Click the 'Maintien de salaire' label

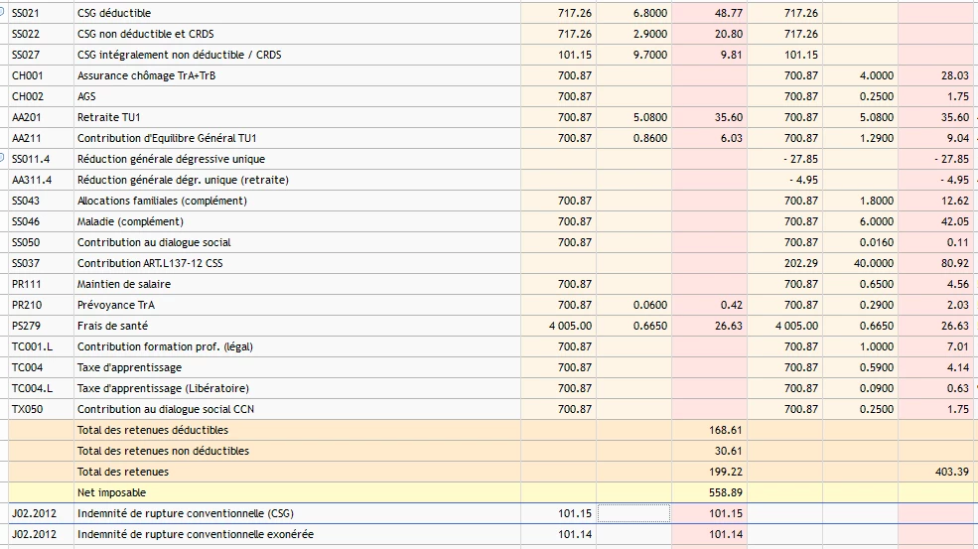[123, 284]
